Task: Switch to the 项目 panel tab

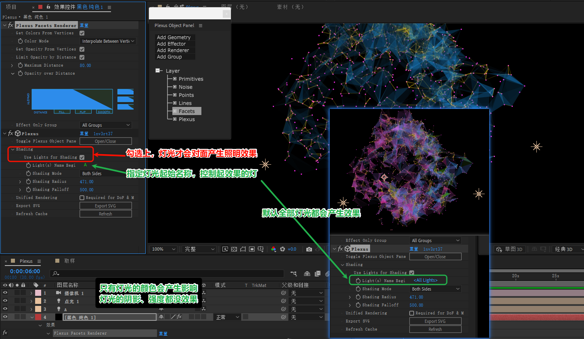Action: point(11,7)
